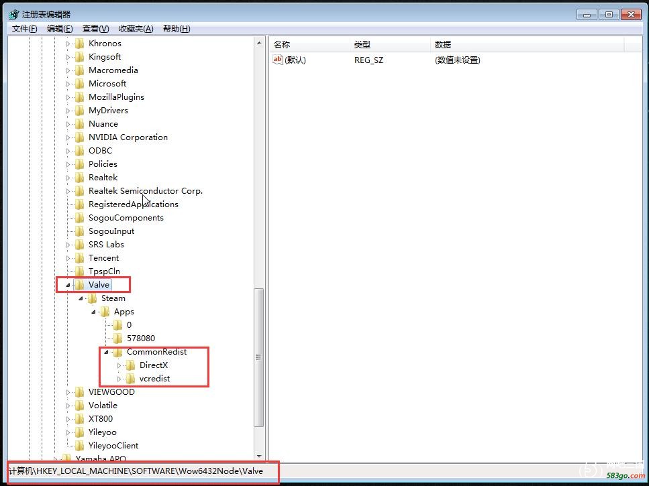This screenshot has height=486, width=649.
Task: Select the Nuance folder icon
Action: pyautogui.click(x=79, y=124)
